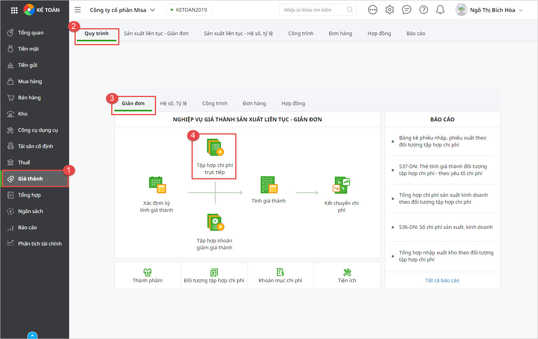Image resolution: width=538 pixels, height=339 pixels.
Task: Open Xác định kỳ tính giá thành
Action: pyautogui.click(x=157, y=194)
